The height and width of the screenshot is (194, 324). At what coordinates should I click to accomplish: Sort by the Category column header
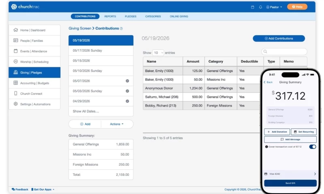point(221,61)
